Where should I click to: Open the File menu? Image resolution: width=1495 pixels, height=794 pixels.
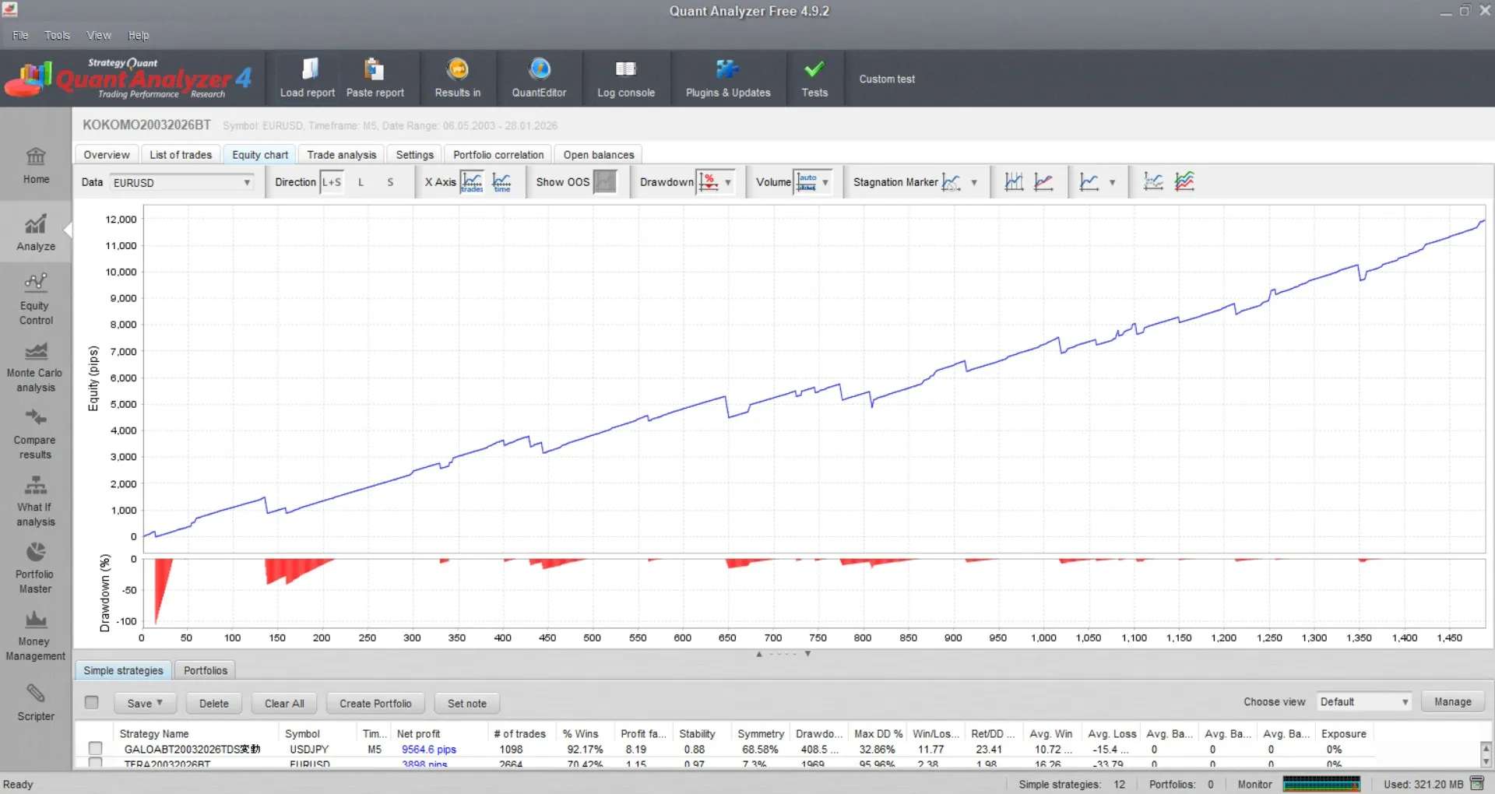[20, 35]
